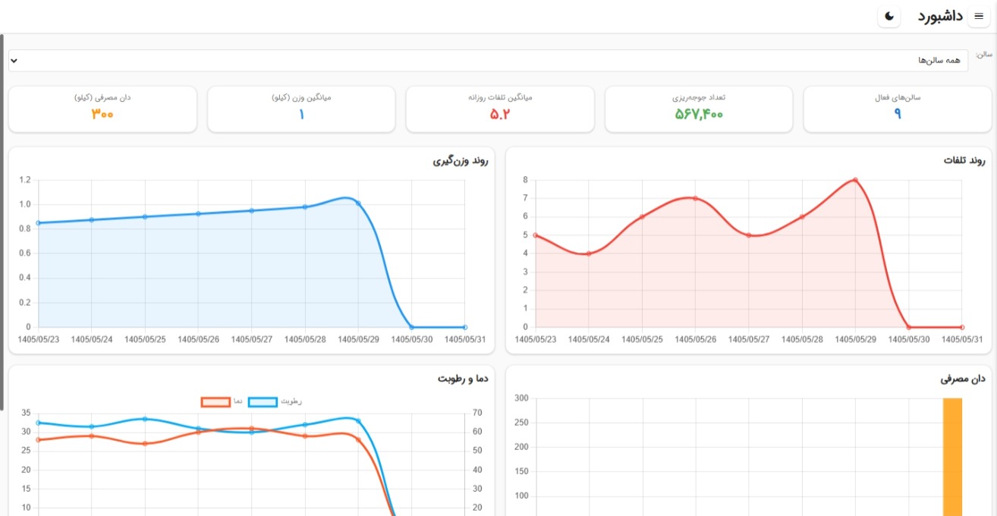Select the تعداد جوجه‌ریزی card showing 567,400
Viewport: 997px width, 516px height.
(x=699, y=109)
